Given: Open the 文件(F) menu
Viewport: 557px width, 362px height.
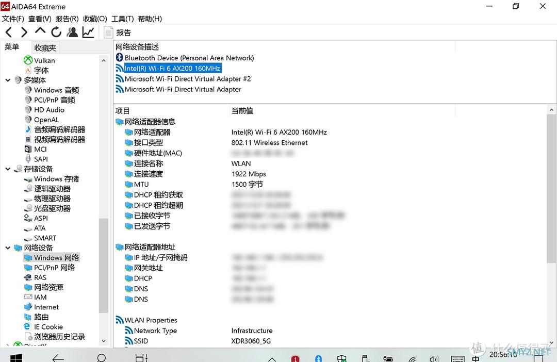Looking at the screenshot, I should (x=13, y=19).
